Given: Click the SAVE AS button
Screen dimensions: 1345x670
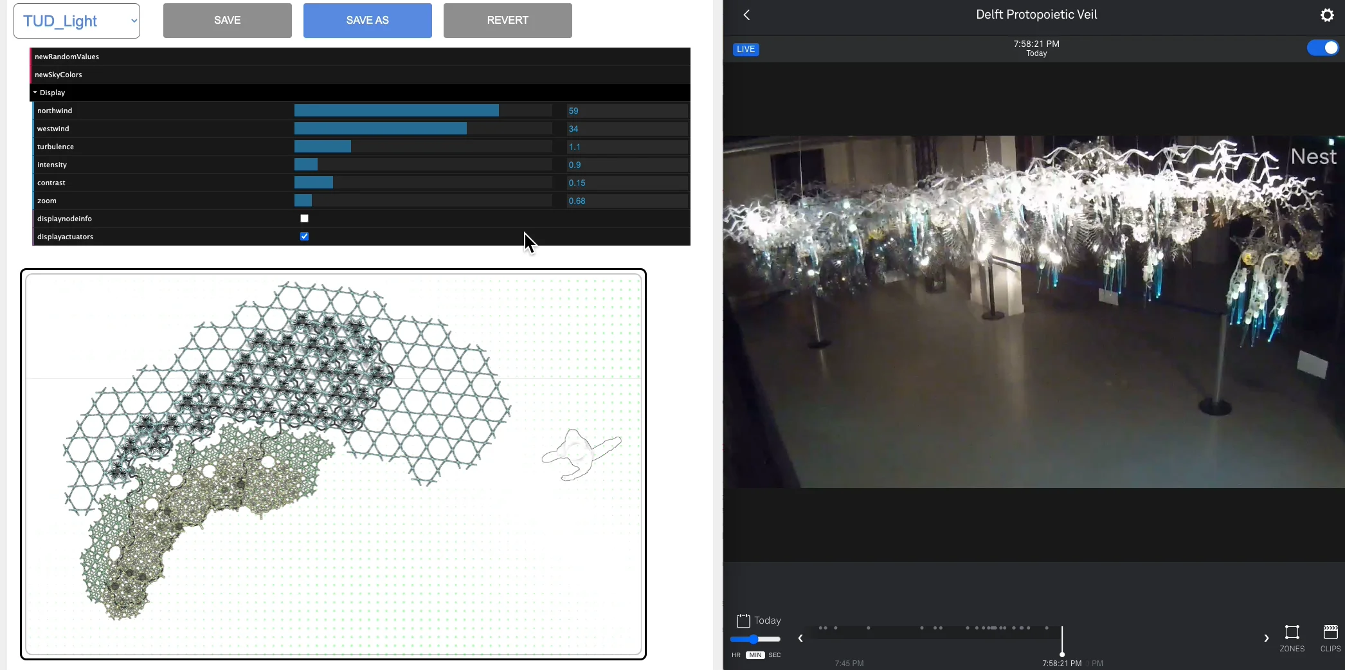Looking at the screenshot, I should [x=368, y=21].
